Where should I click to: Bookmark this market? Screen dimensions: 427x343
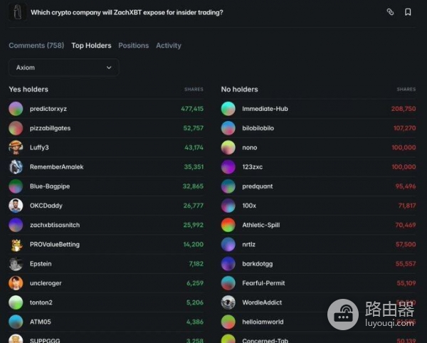pyautogui.click(x=408, y=12)
